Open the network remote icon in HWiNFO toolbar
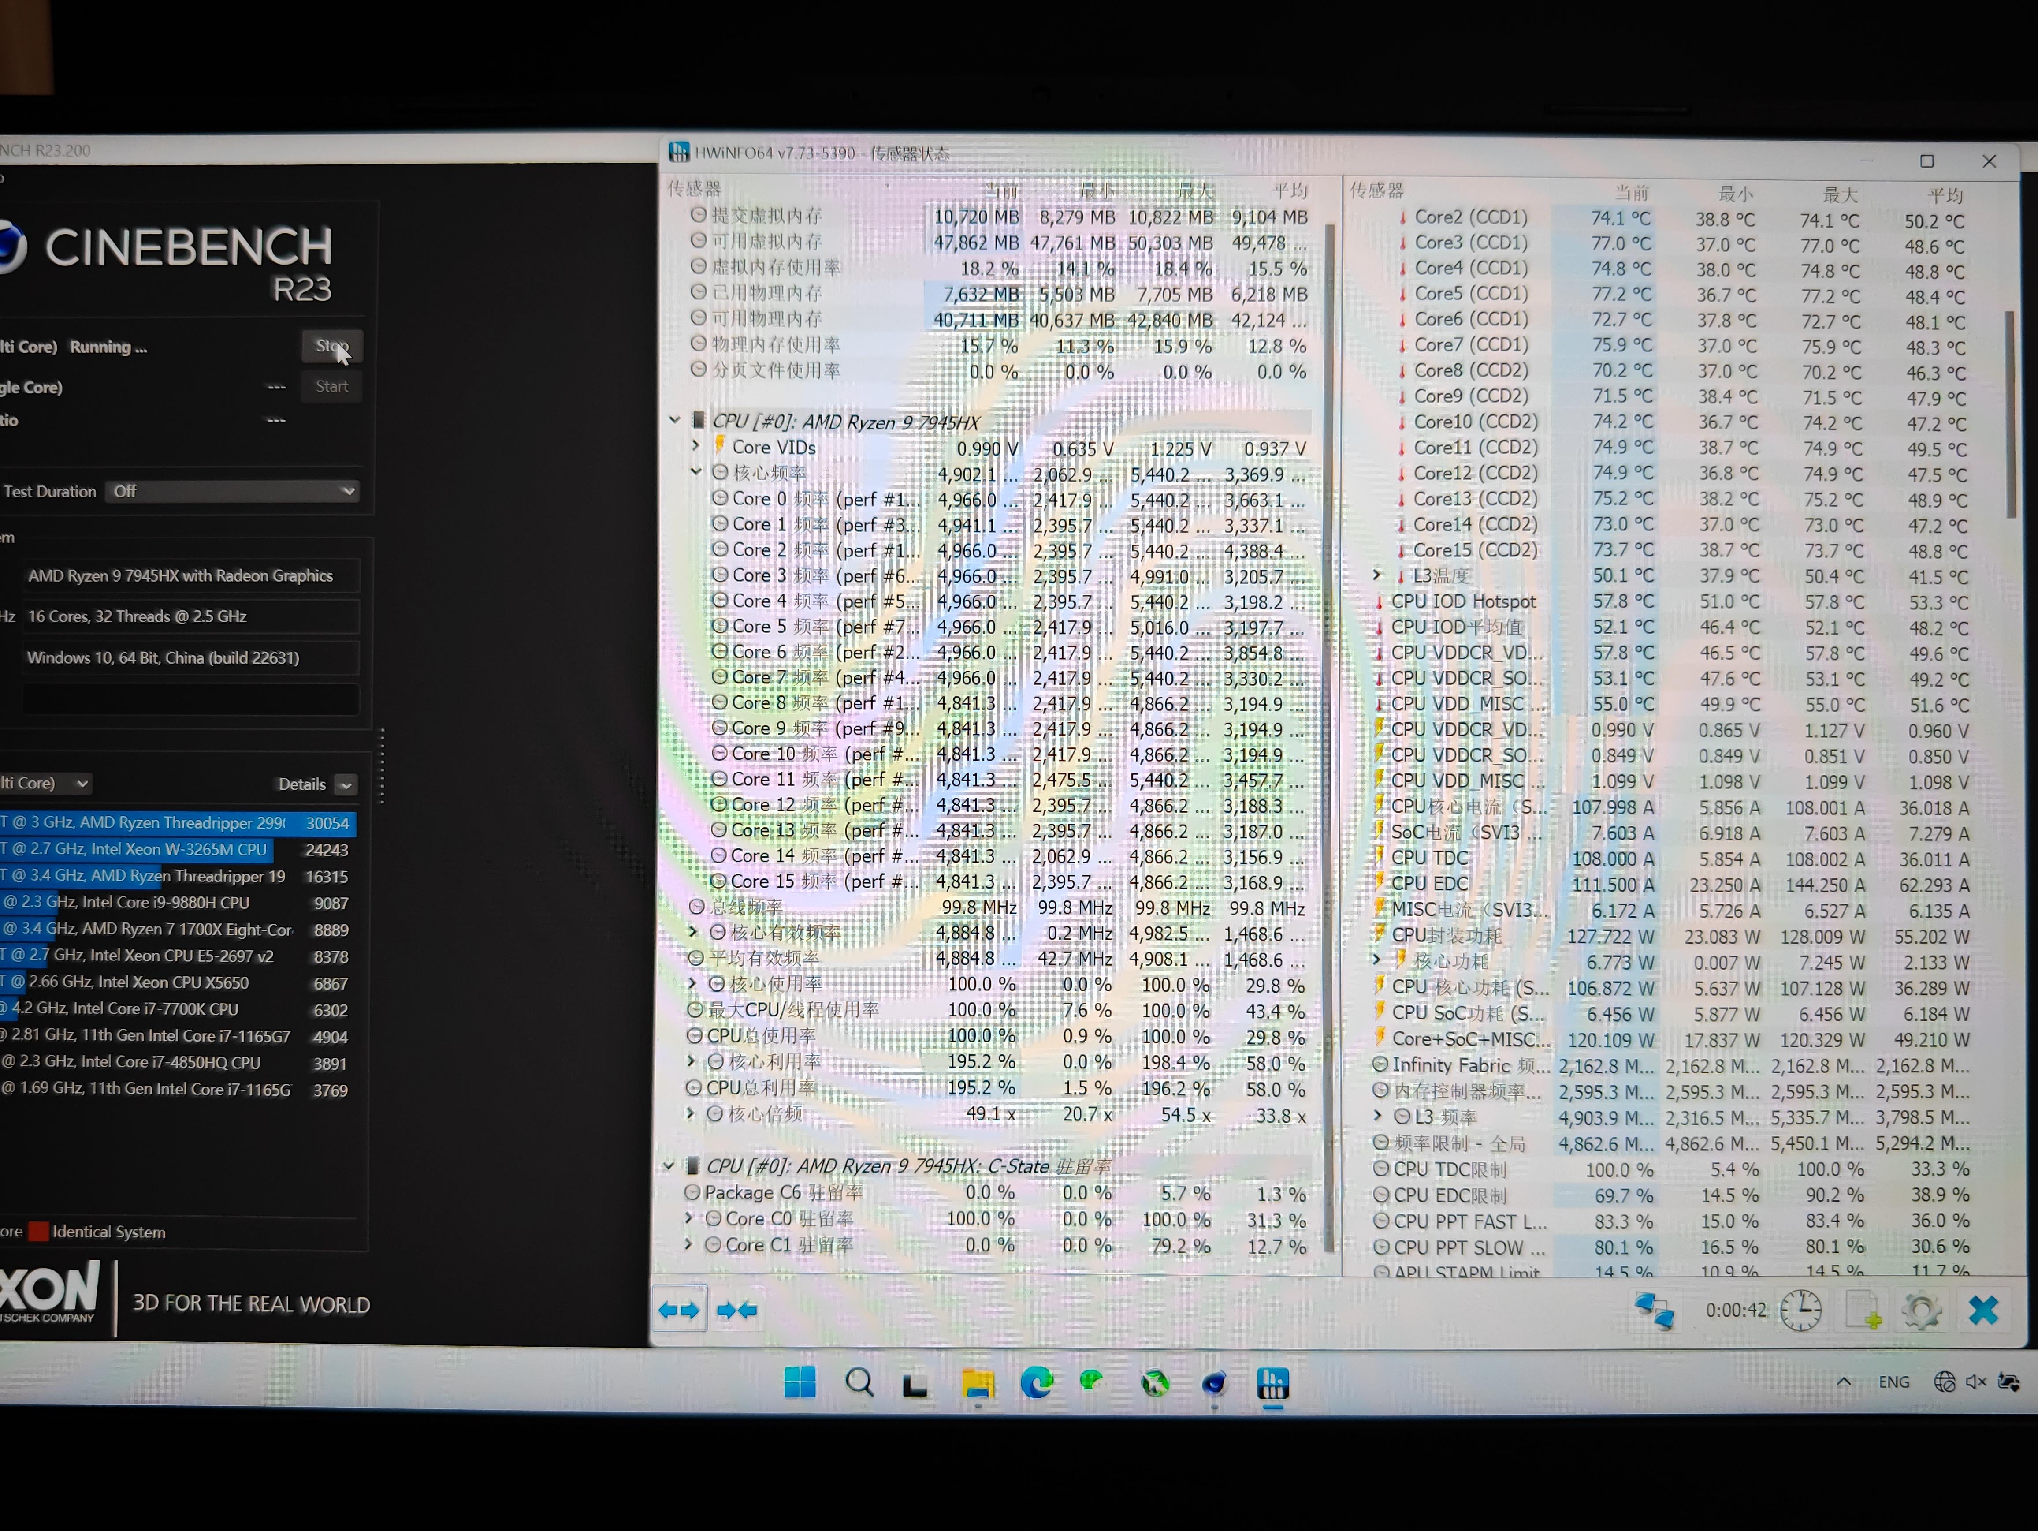2038x1531 pixels. [x=1654, y=1310]
